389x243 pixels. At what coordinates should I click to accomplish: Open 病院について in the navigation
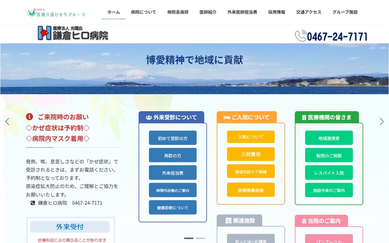click(x=144, y=12)
